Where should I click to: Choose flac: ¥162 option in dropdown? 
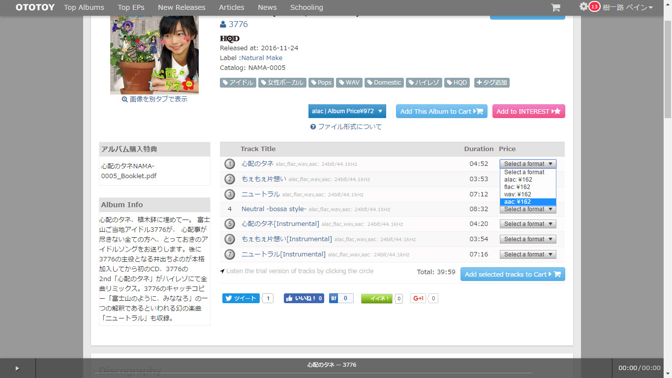(x=527, y=187)
